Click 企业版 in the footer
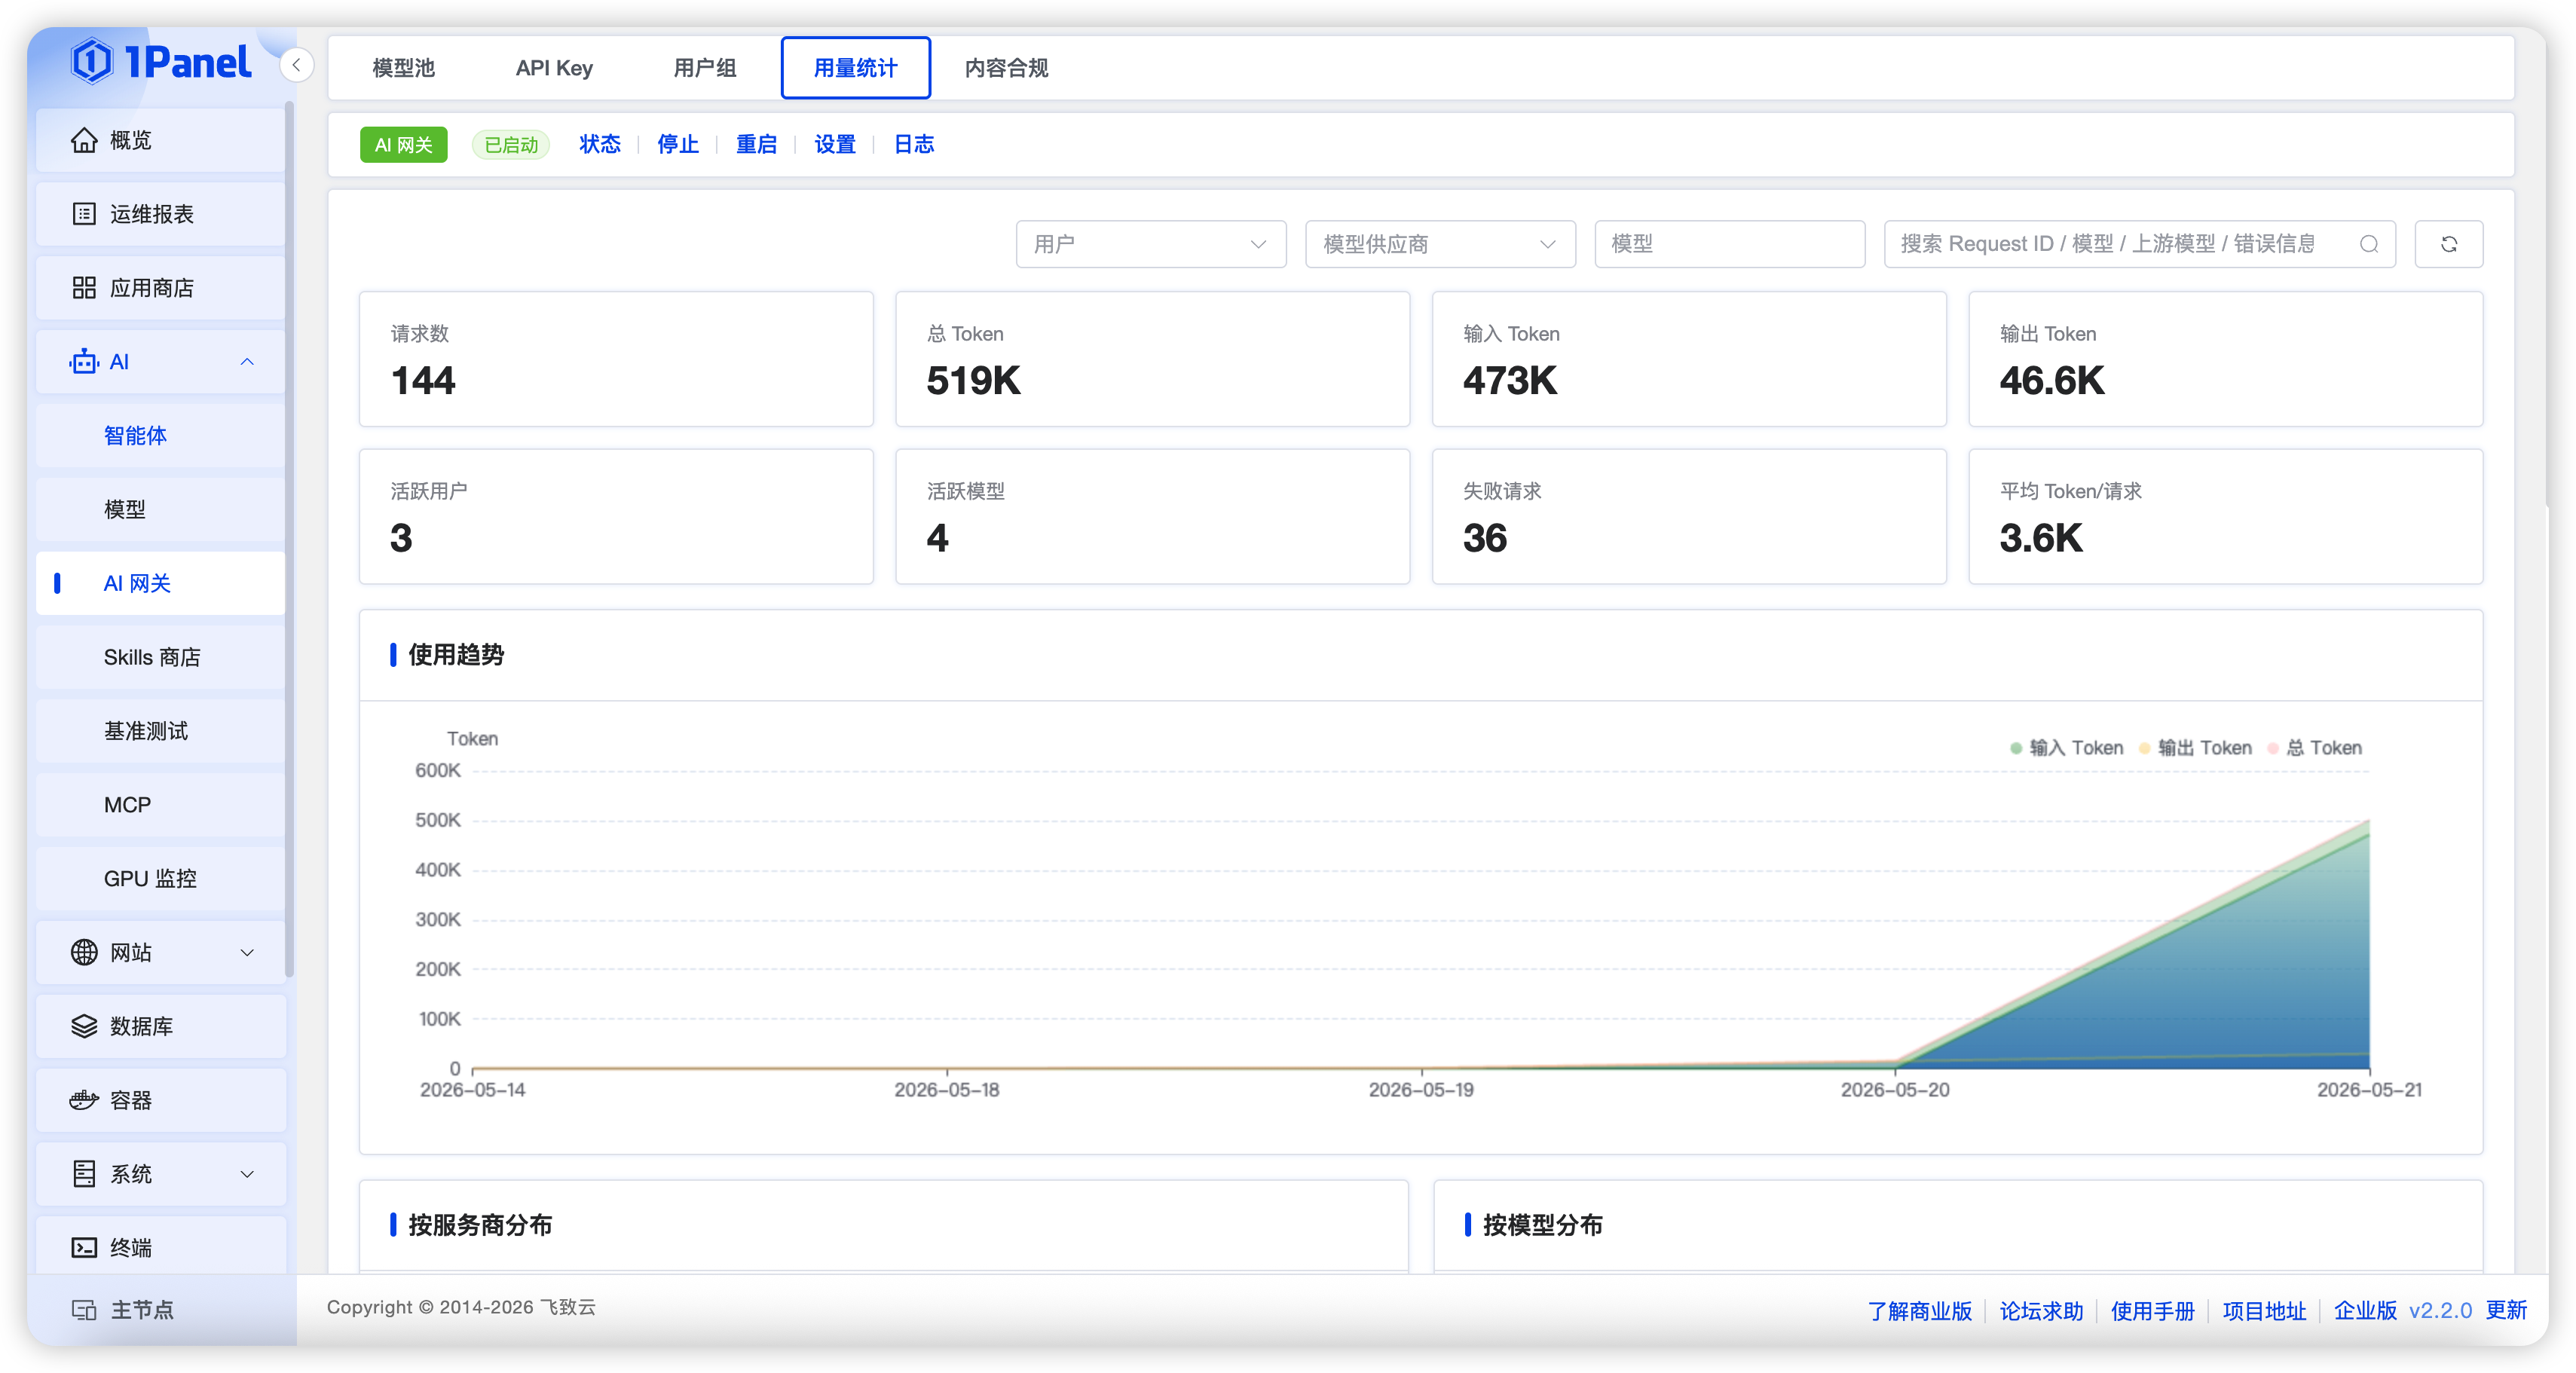Screen dimensions: 2576x1373 (x=2365, y=1310)
